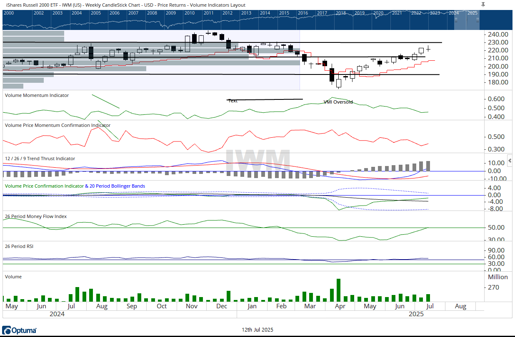Click the 12th Jul 2025 date stamp
The width and height of the screenshot is (515, 337).
(x=257, y=330)
